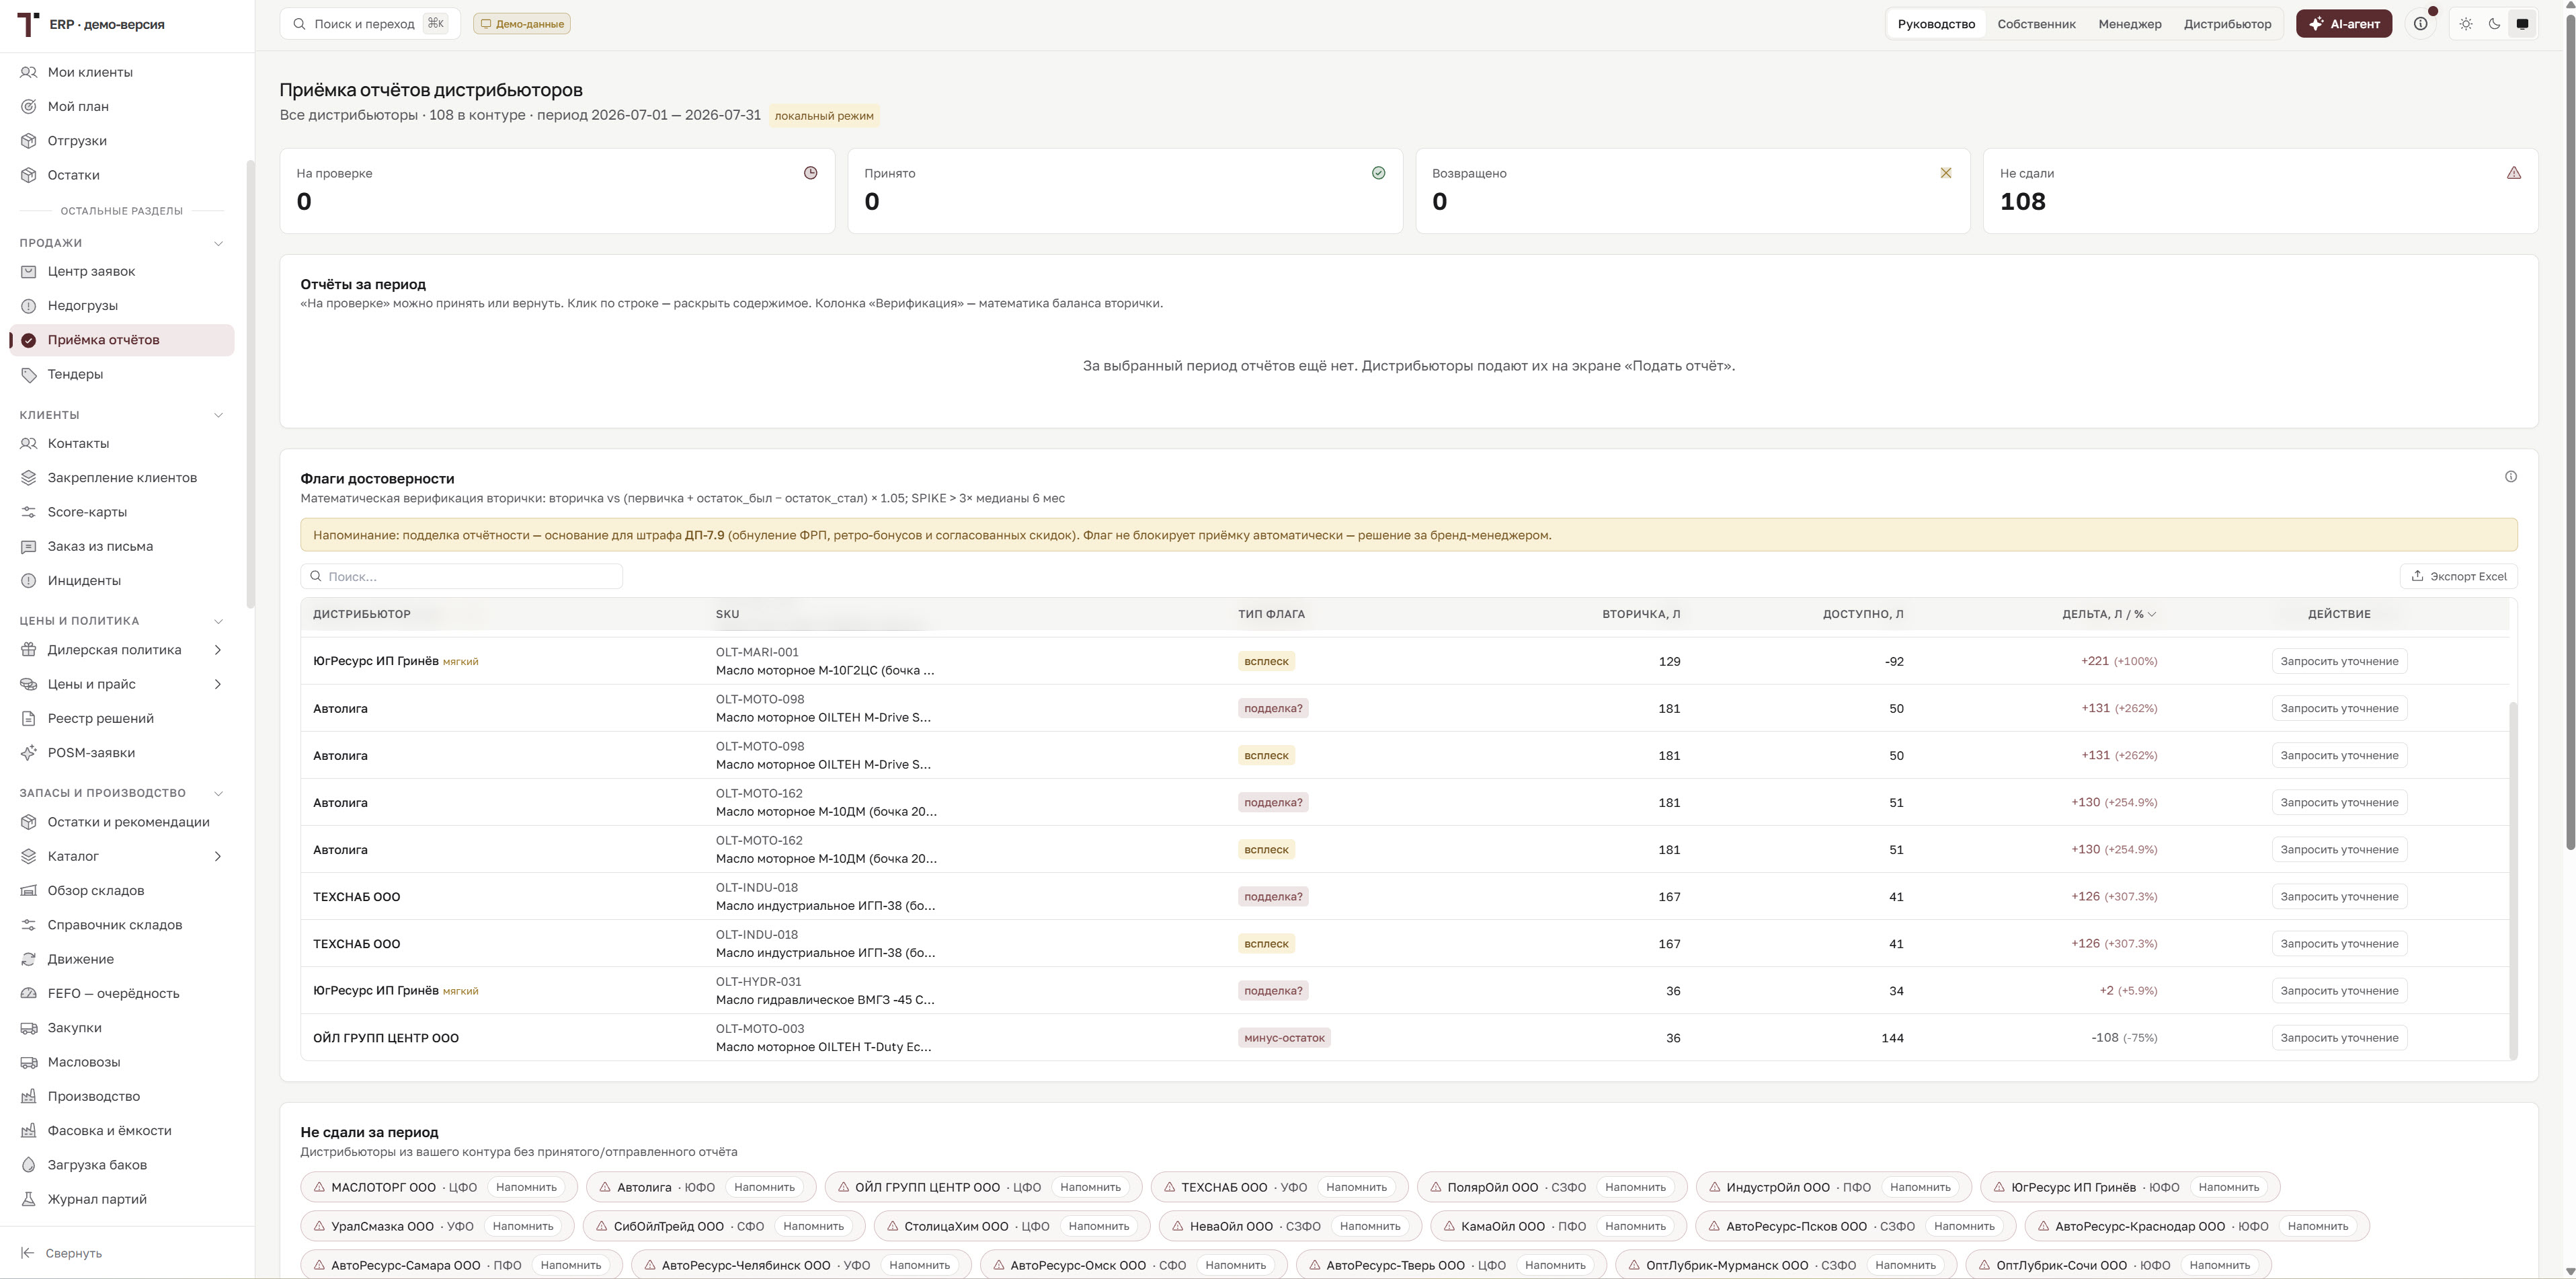Switch to Собственник role tab

pyautogui.click(x=2036, y=24)
